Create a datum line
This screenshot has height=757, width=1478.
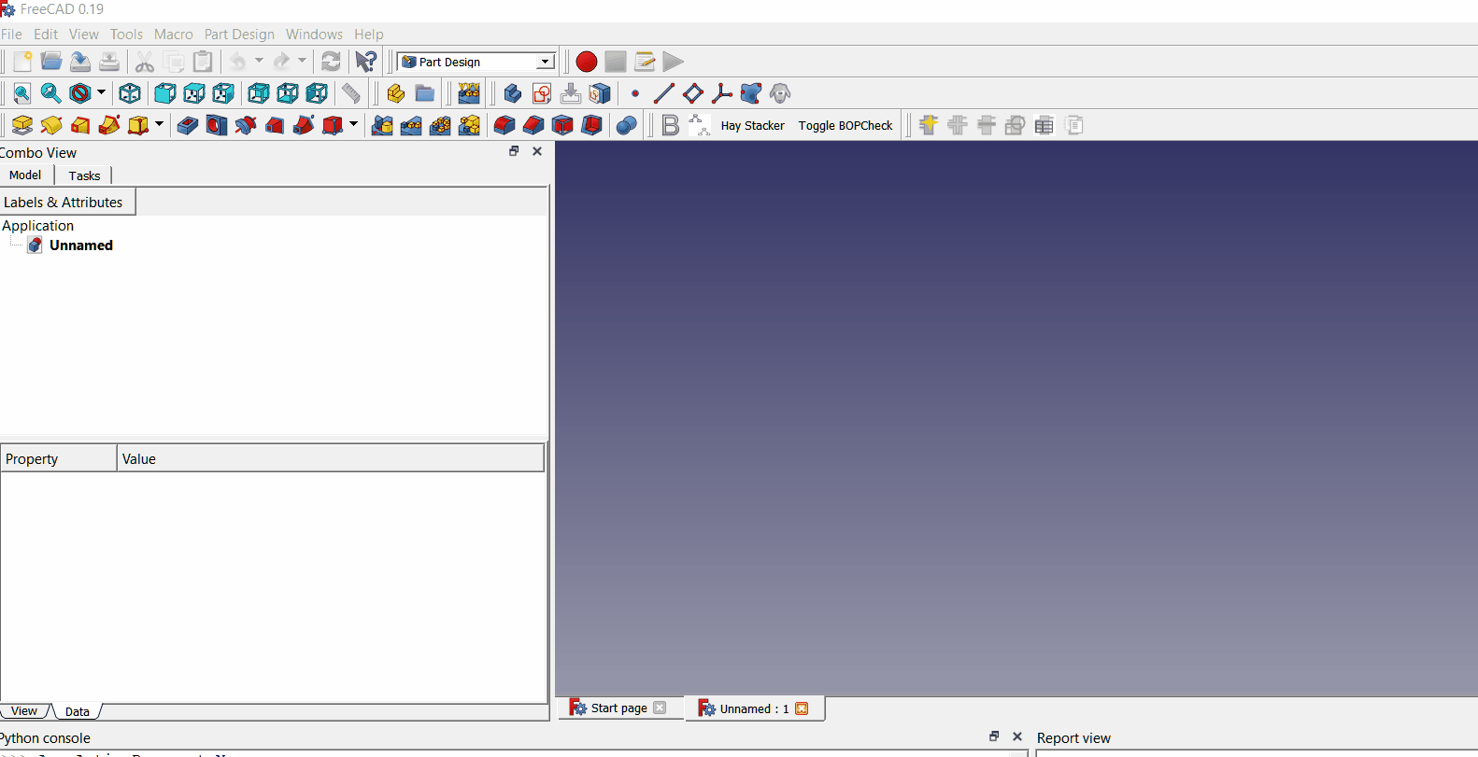tap(664, 93)
